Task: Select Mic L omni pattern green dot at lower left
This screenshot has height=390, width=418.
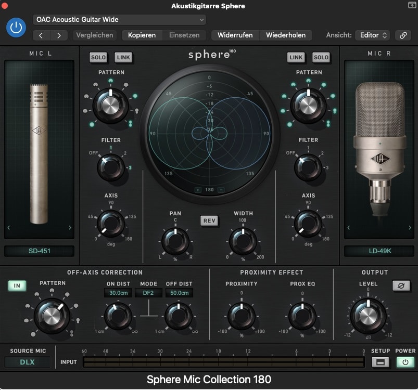Action: 92,124
